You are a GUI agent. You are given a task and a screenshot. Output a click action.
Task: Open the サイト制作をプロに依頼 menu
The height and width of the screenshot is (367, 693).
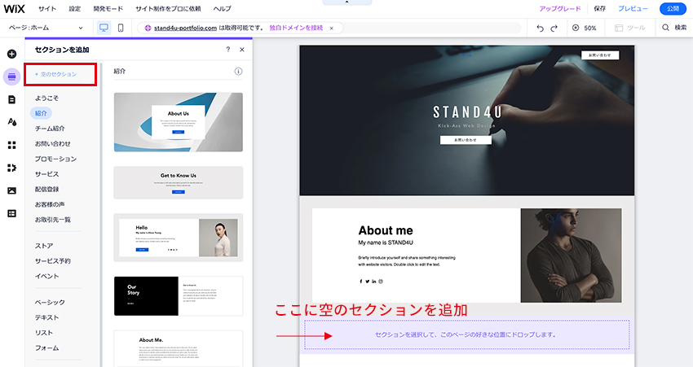click(168, 8)
